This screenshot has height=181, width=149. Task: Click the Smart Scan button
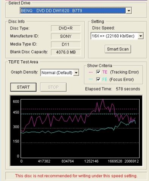tap(118, 49)
